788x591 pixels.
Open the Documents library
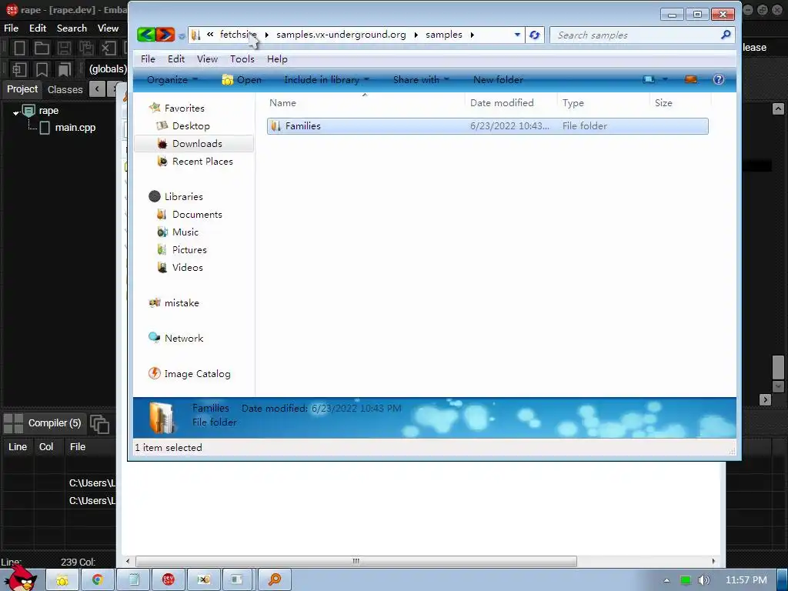197,215
